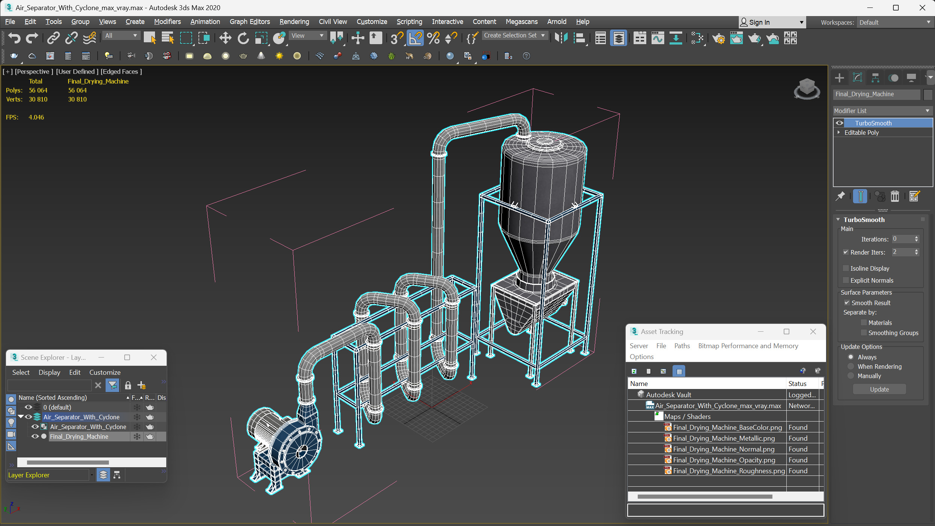Click the ViewCube in the viewport

click(x=807, y=88)
